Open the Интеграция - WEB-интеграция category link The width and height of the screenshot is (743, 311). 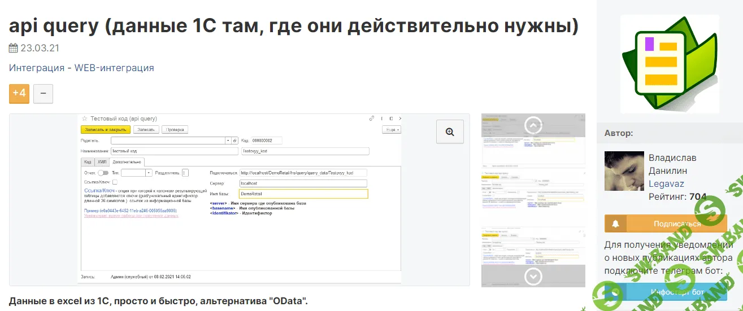click(x=81, y=68)
